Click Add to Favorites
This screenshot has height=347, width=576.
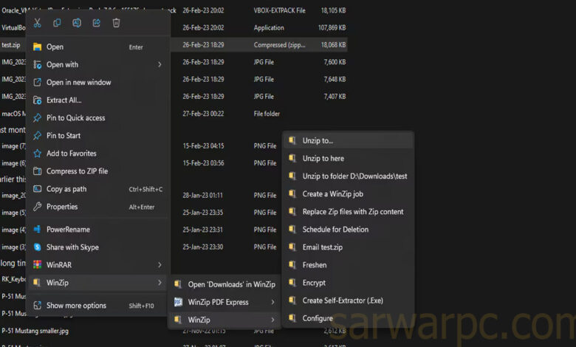97,154
